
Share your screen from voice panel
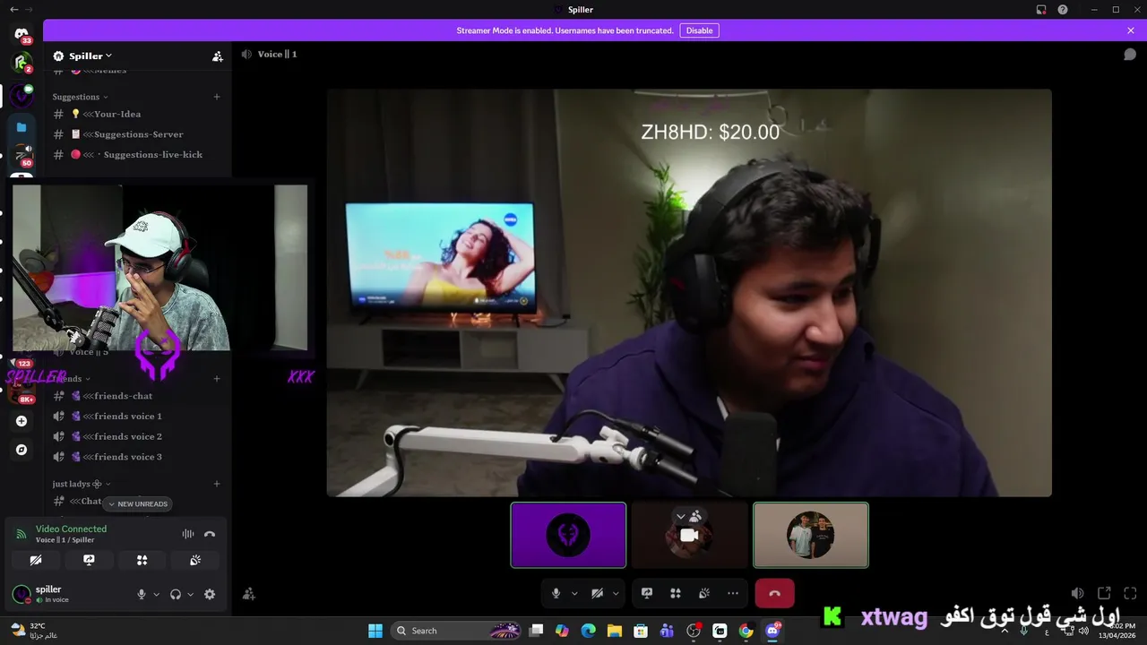pos(89,560)
